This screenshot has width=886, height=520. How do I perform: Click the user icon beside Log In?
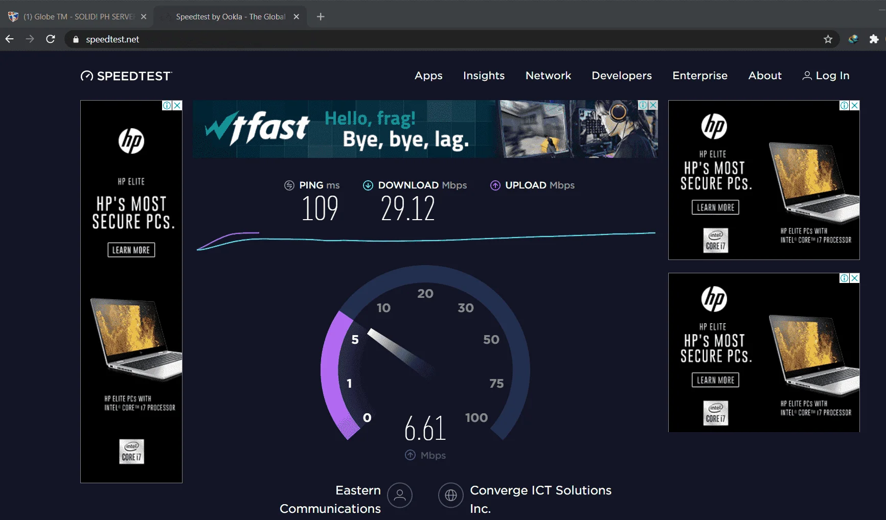(x=807, y=76)
